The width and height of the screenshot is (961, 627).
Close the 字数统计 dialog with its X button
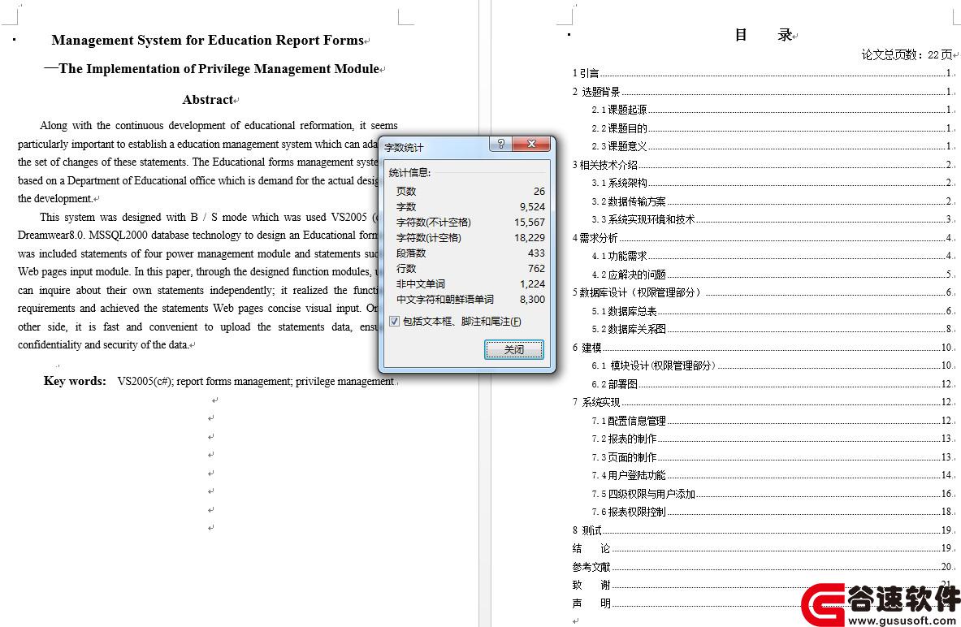tap(531, 144)
